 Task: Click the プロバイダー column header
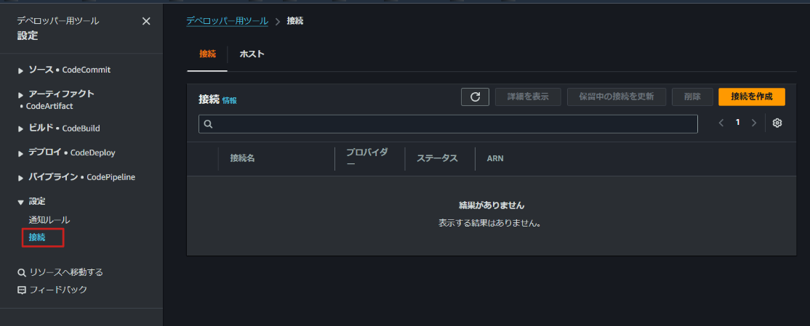click(x=367, y=158)
